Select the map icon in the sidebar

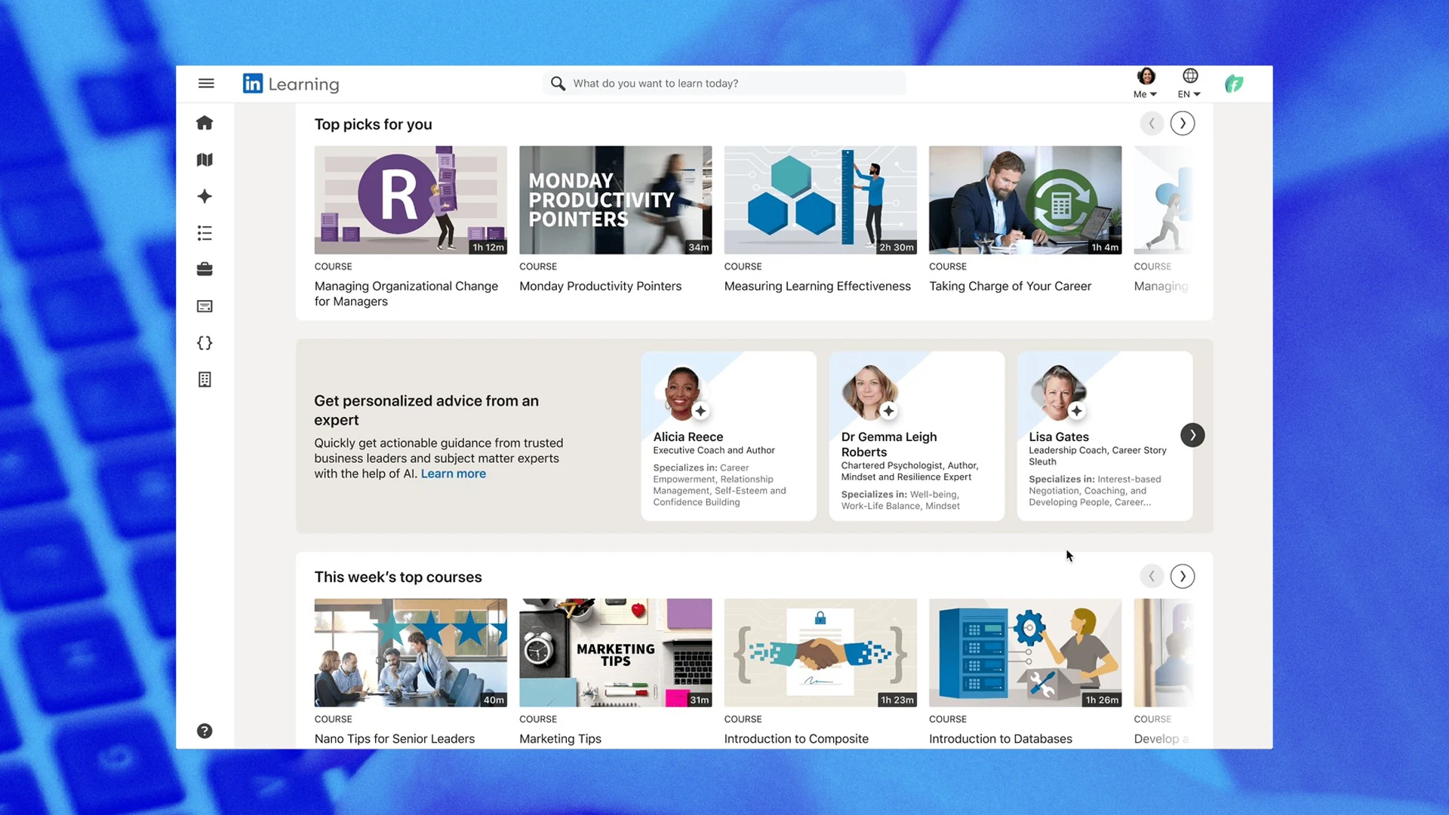205,160
